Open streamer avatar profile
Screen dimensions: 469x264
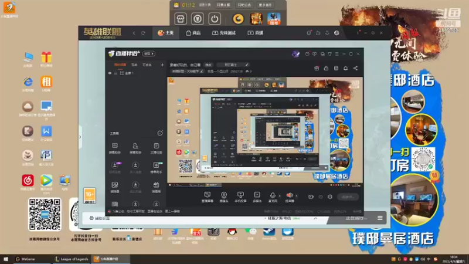click(x=295, y=54)
